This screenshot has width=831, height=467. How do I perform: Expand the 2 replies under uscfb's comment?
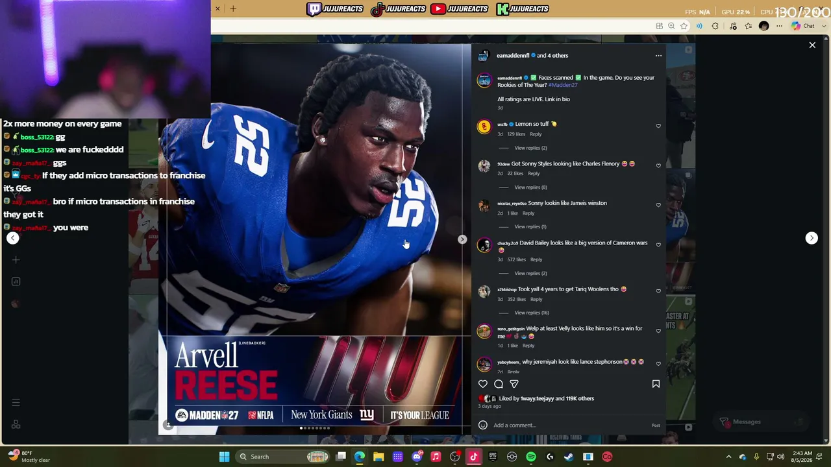coord(530,148)
